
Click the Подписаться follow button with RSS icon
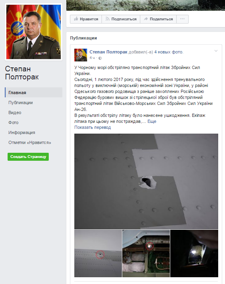click(121, 19)
